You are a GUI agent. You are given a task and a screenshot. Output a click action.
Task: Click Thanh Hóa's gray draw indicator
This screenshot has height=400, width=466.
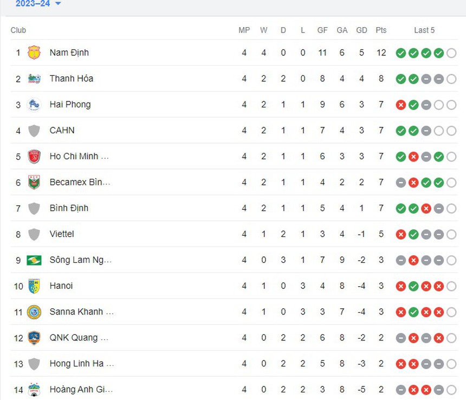coord(426,79)
